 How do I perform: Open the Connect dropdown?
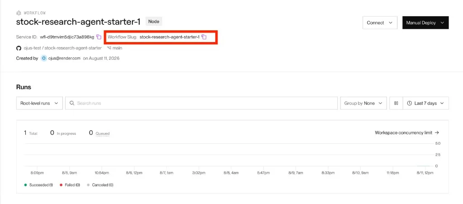pyautogui.click(x=380, y=23)
